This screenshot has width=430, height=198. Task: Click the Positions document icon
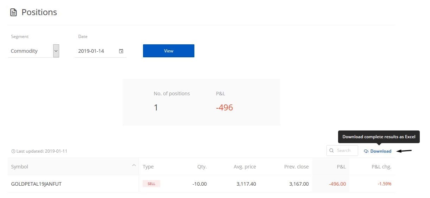point(13,12)
